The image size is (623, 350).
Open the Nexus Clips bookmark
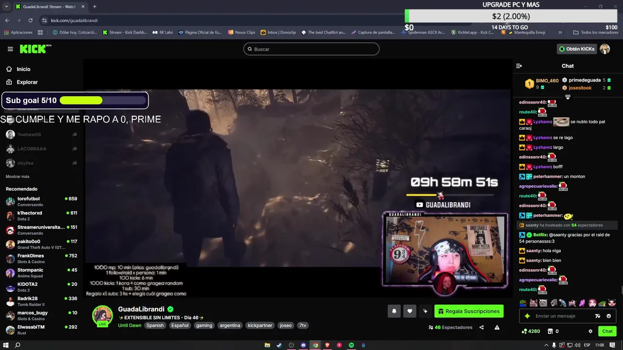pyautogui.click(x=241, y=33)
